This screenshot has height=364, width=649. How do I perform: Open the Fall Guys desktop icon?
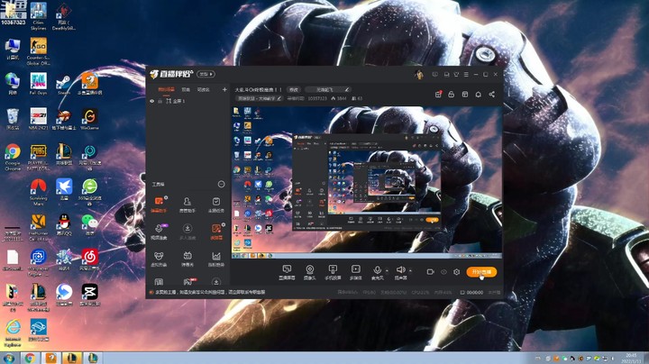[38, 85]
